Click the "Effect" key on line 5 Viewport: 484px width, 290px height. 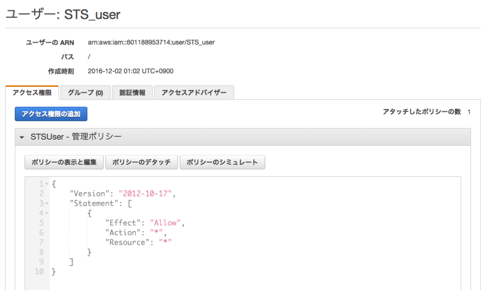[123, 223]
